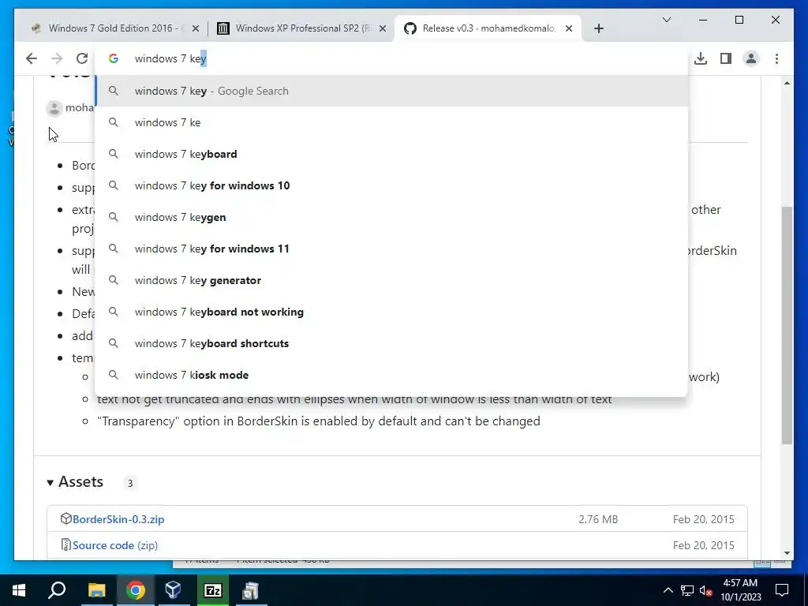Screen dimensions: 808x606
Task: Click the 2.76 MB file size text
Action: click(598, 519)
